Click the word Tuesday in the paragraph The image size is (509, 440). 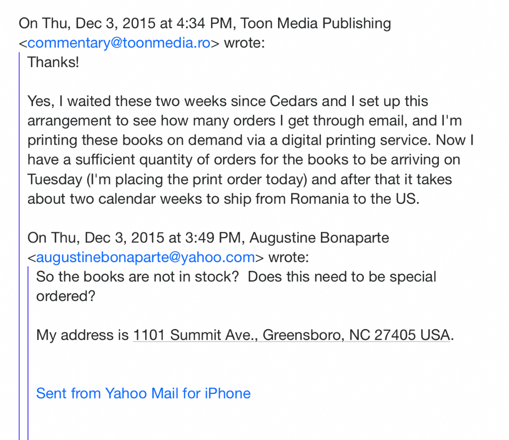tap(55, 180)
